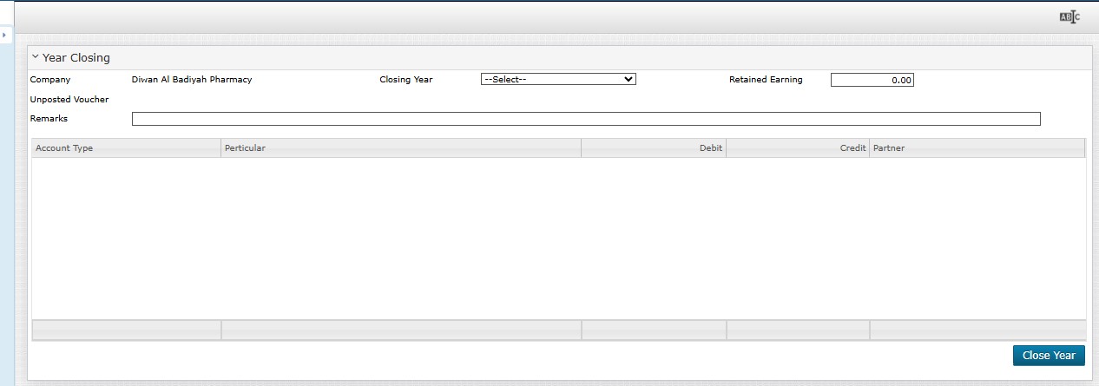The image size is (1099, 386).
Task: Click the Unposted Voucher label
Action: [69, 100]
